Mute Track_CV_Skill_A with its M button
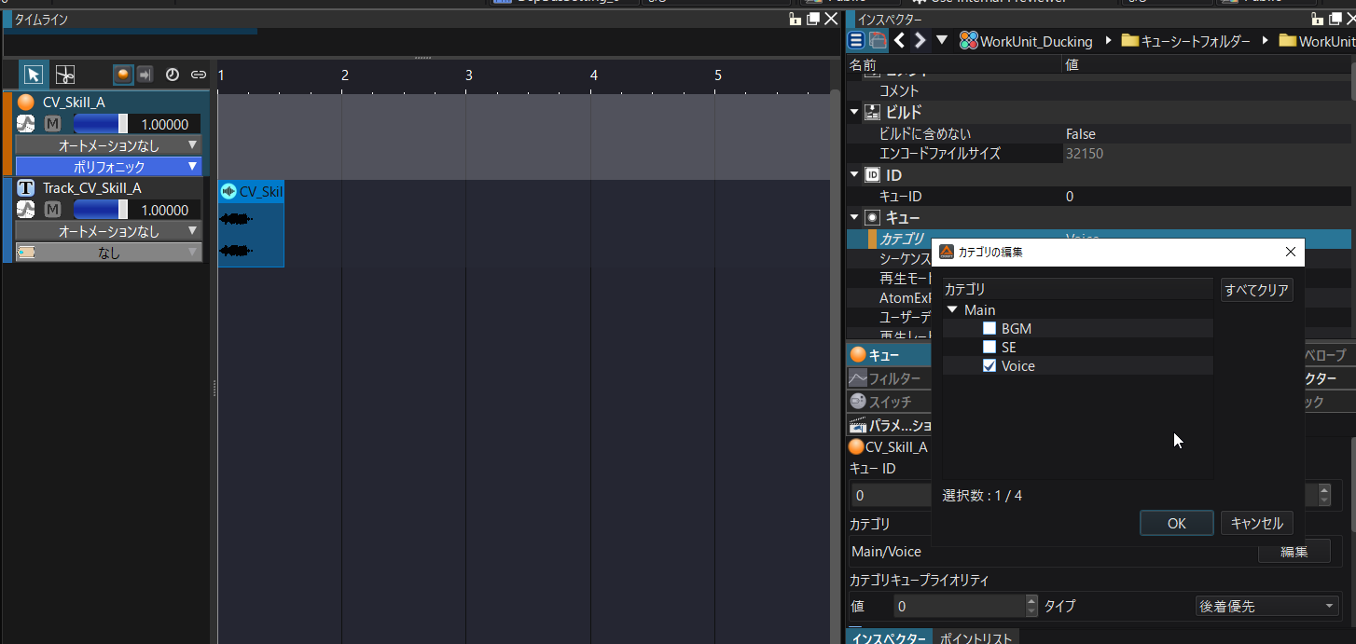Image resolution: width=1356 pixels, height=644 pixels. click(52, 211)
